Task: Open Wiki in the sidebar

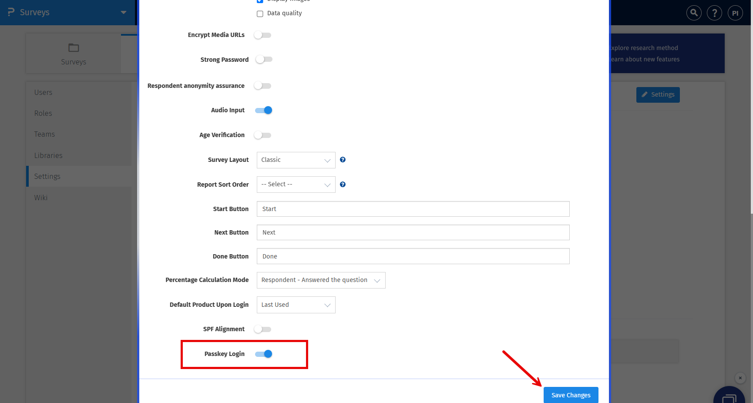Action: coord(41,198)
